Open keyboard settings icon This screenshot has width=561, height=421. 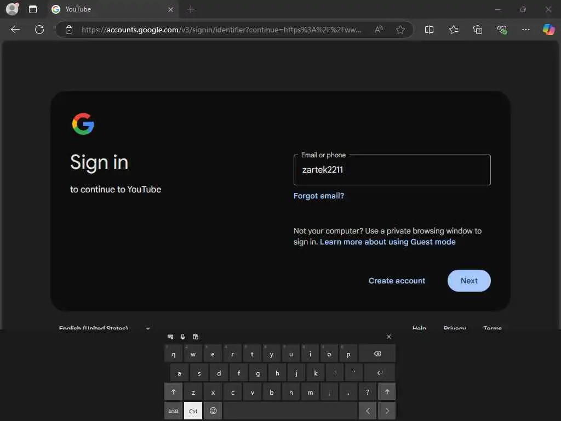170,337
